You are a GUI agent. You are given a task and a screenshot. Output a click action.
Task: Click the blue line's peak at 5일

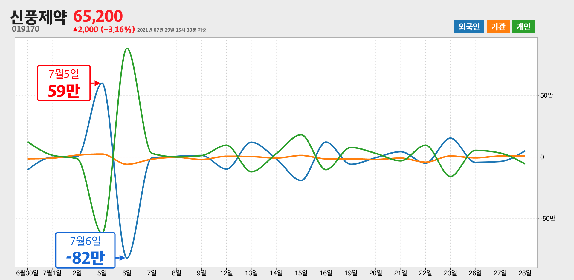click(x=102, y=83)
